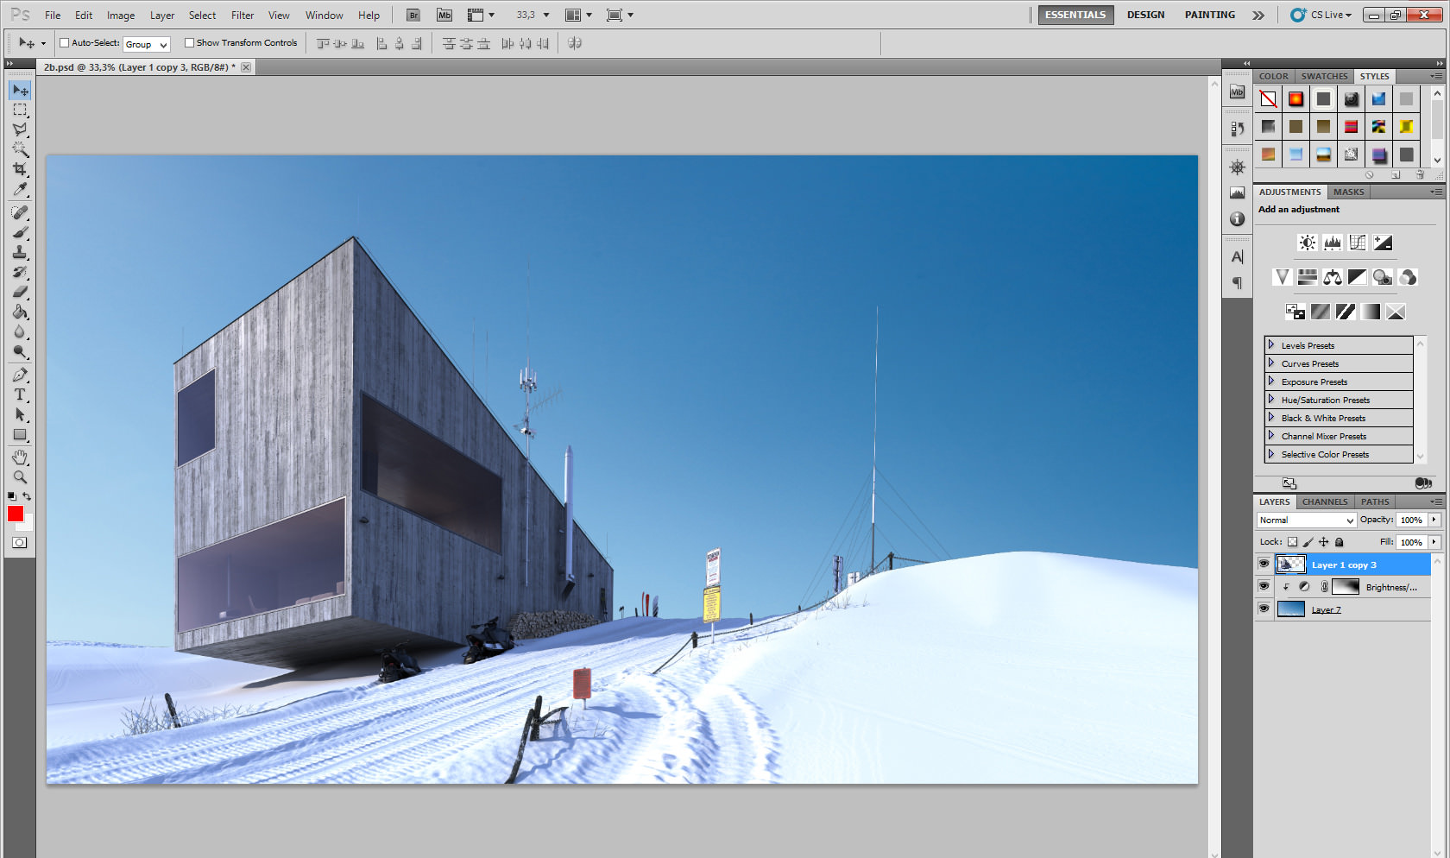Launch Mini Bridge from the top bar
This screenshot has width=1450, height=858.
tap(444, 15)
